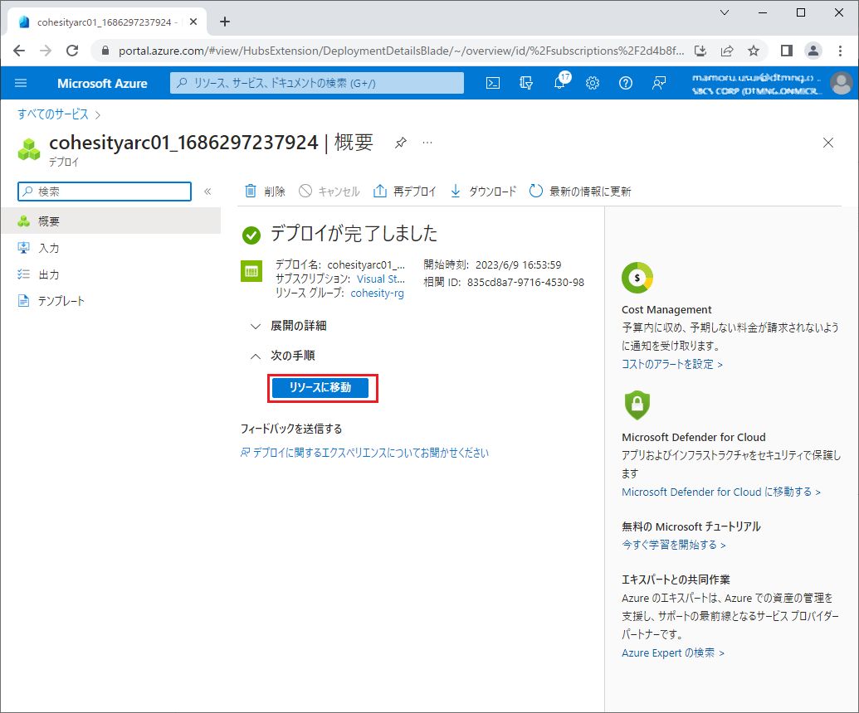Open the tab search chevron in title bar

pos(725,12)
